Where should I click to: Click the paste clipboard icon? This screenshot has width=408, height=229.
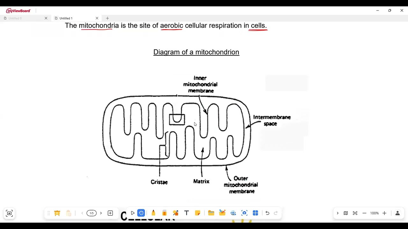69,213
